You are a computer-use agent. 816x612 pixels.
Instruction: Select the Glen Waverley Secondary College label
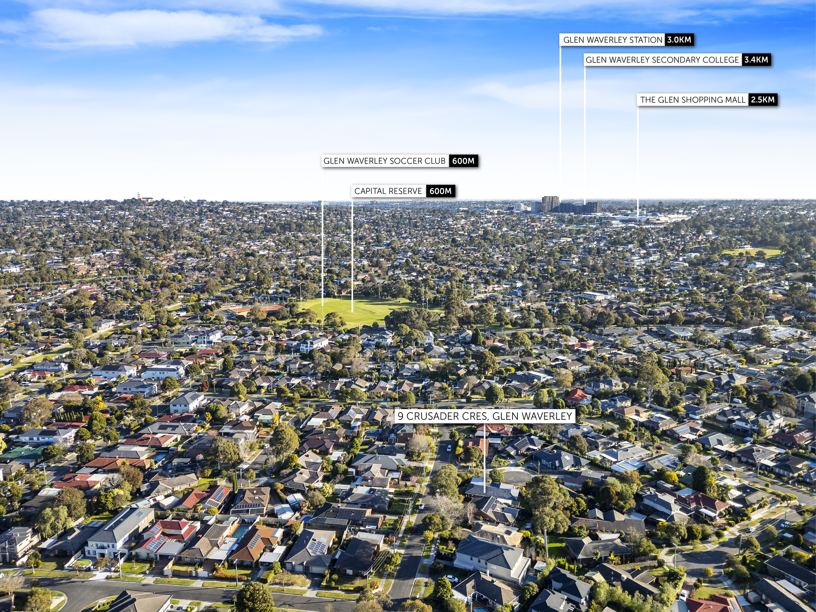pos(663,60)
